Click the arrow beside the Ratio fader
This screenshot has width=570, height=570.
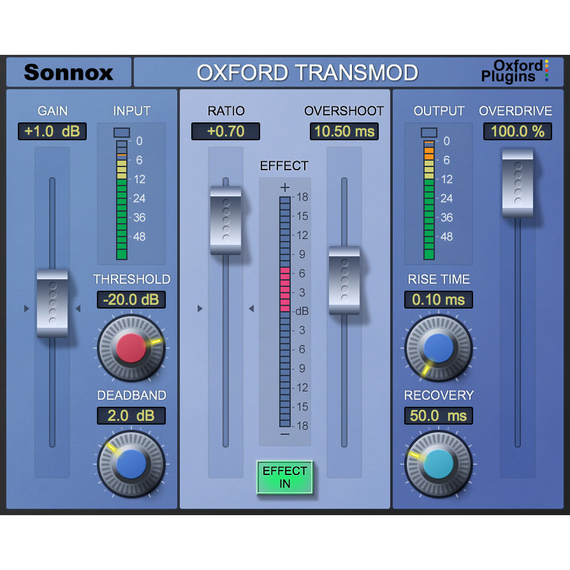pos(199,308)
